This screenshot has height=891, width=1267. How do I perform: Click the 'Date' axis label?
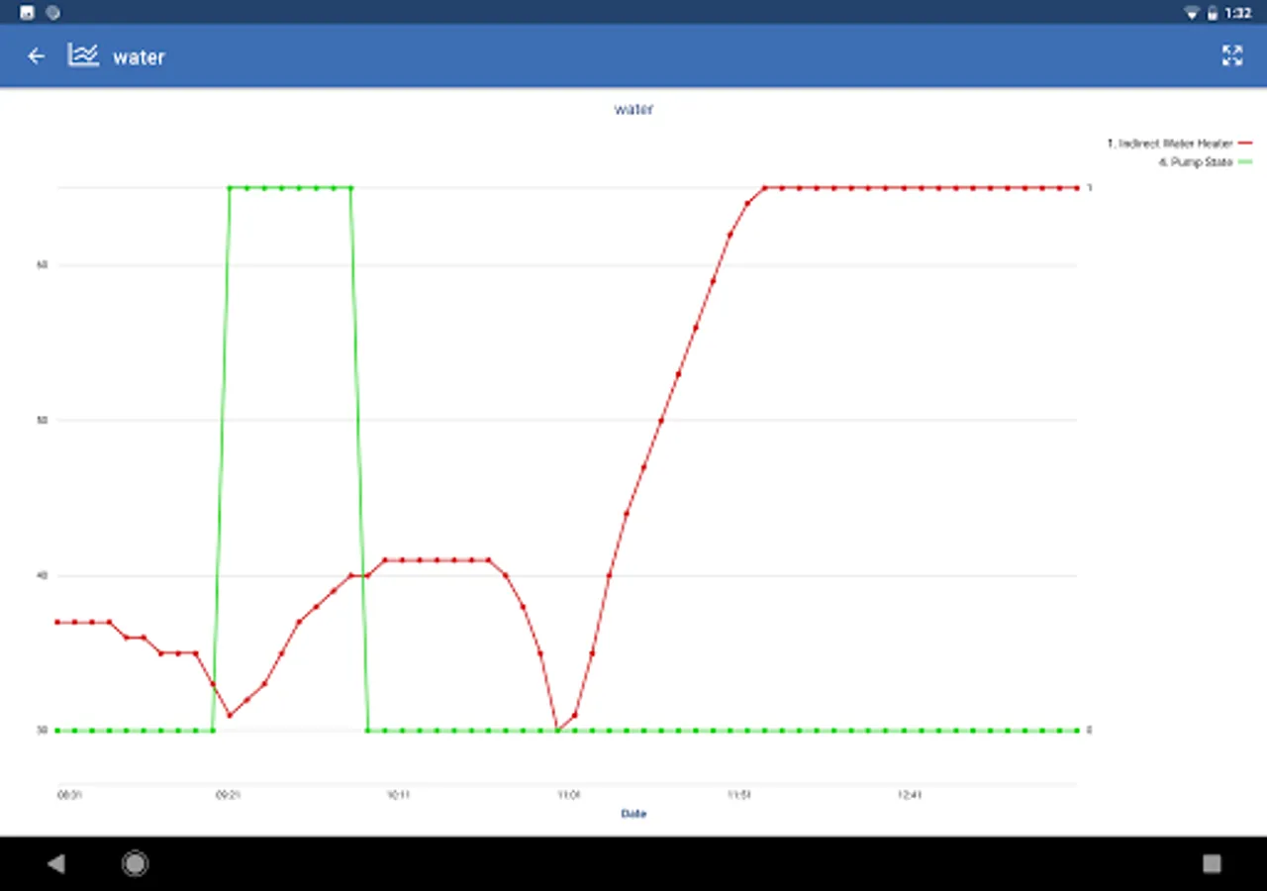click(x=633, y=814)
